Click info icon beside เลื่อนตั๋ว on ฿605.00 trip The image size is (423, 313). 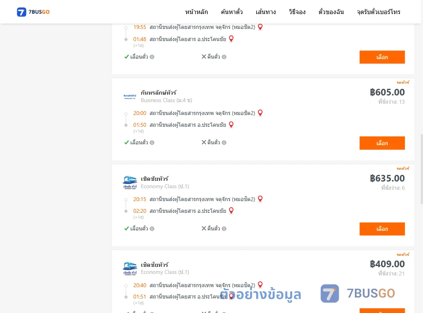152,143
